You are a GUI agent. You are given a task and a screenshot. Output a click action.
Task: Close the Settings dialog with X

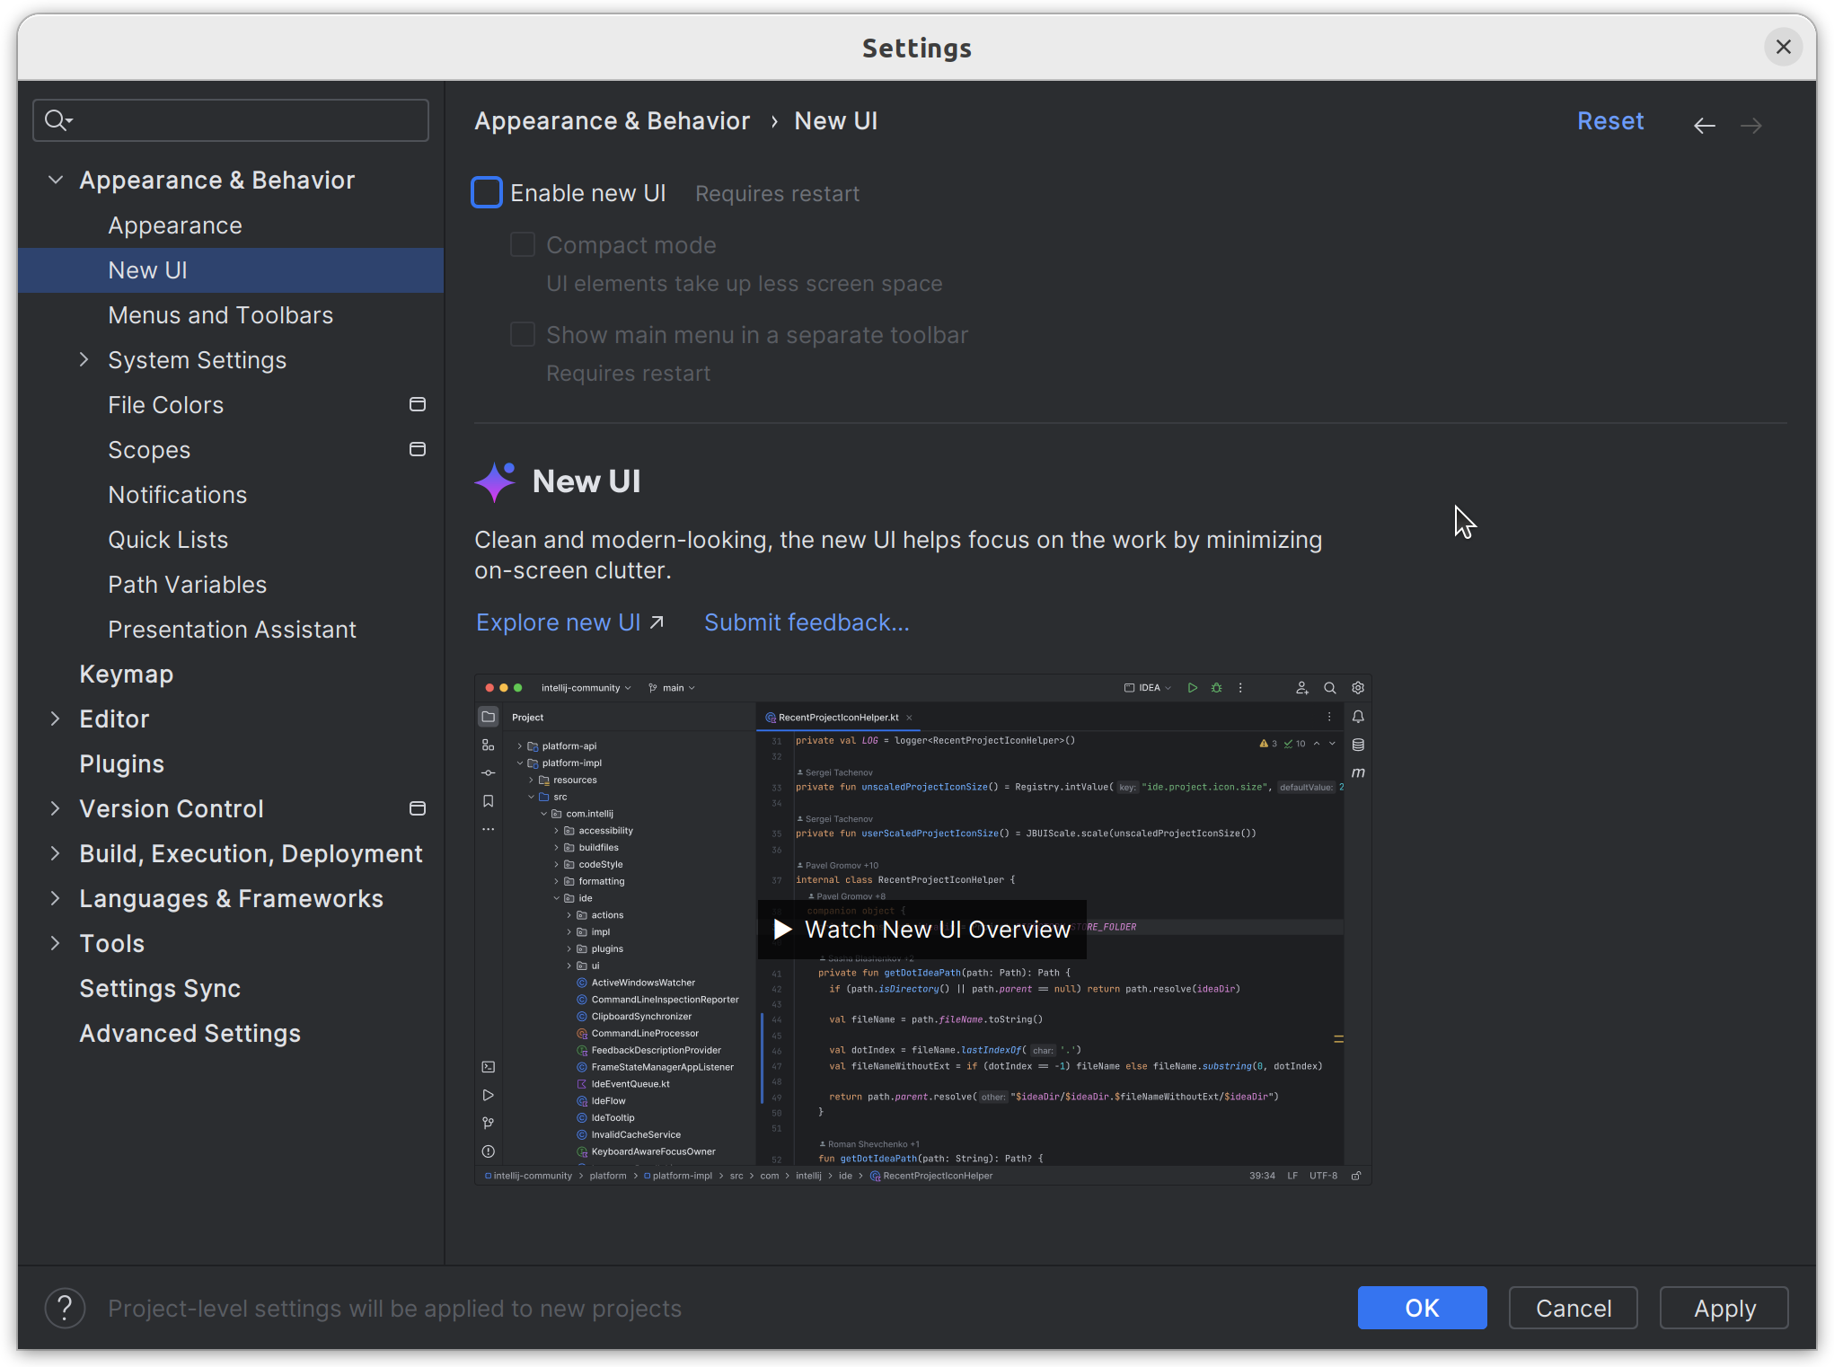click(1784, 47)
